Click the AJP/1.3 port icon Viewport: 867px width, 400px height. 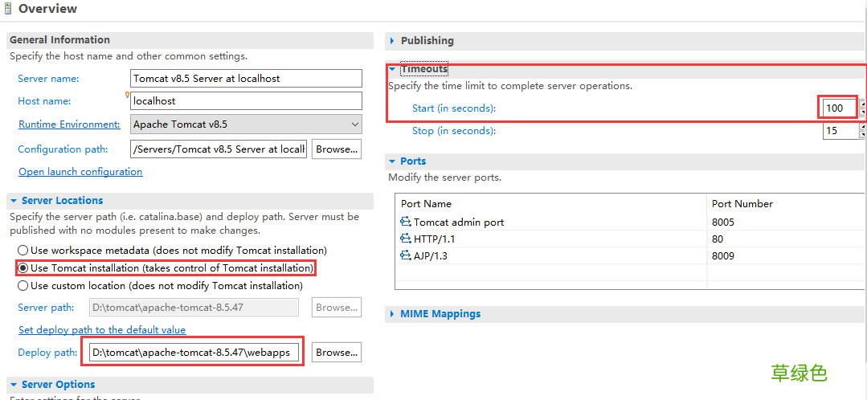[405, 256]
